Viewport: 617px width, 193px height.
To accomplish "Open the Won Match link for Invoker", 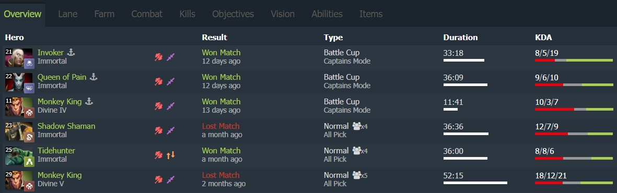I will click(x=221, y=53).
